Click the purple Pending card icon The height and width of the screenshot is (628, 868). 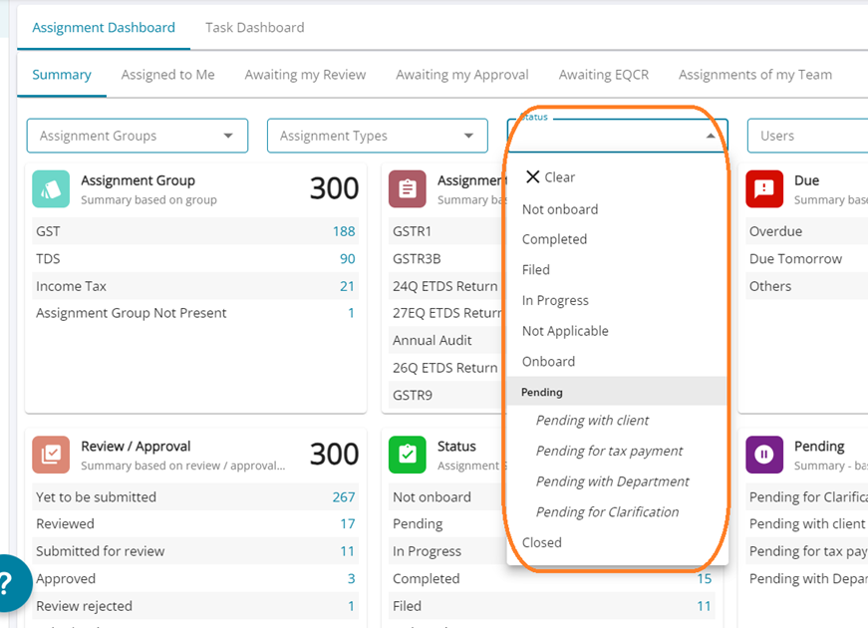coord(764,455)
